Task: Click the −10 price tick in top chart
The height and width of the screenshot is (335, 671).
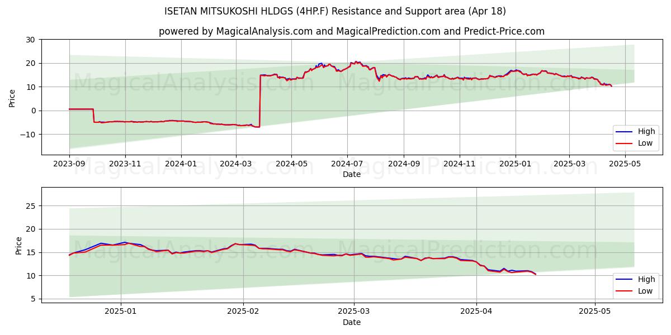Action: point(27,135)
